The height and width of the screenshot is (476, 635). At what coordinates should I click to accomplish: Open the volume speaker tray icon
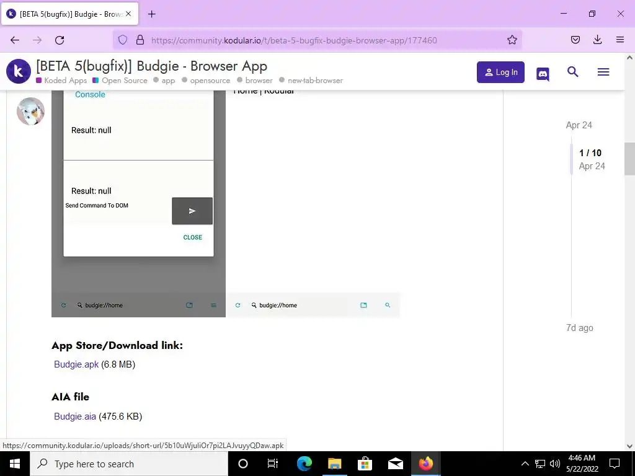coord(555,464)
